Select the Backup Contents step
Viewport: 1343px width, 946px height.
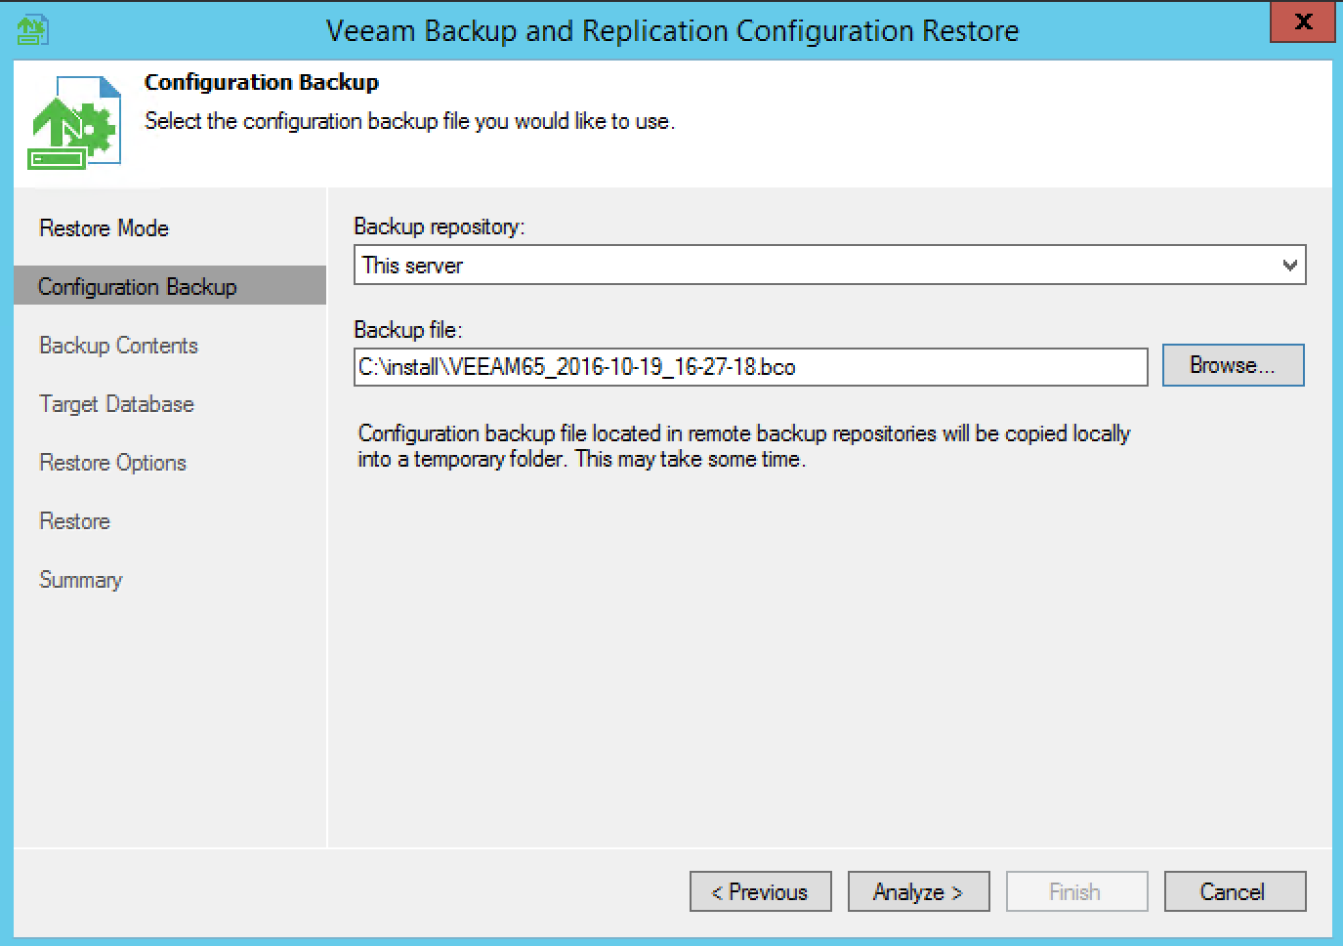pos(118,345)
